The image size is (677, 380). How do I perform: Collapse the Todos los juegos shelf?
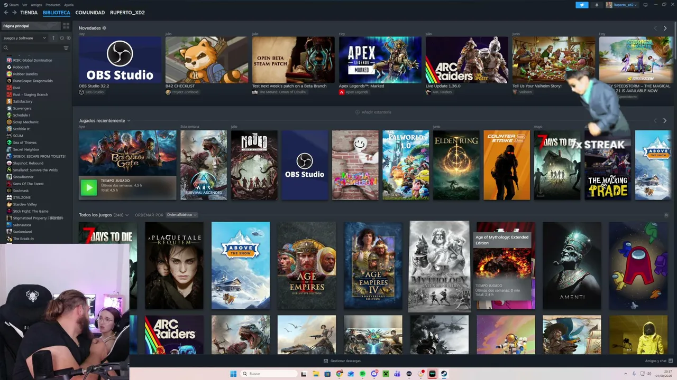coord(666,215)
